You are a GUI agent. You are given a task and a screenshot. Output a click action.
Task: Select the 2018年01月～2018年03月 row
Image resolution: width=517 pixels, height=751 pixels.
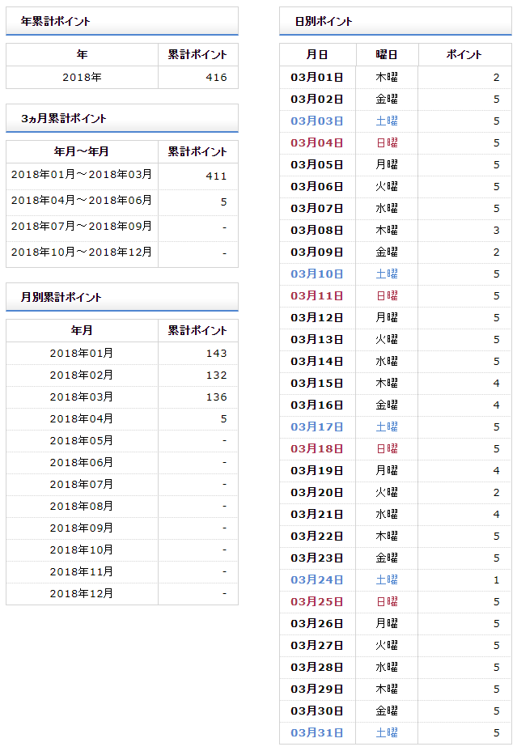[x=122, y=176]
